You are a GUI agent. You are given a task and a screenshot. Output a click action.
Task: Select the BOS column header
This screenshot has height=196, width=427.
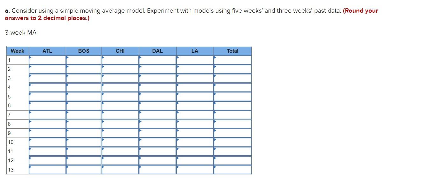tap(83, 51)
